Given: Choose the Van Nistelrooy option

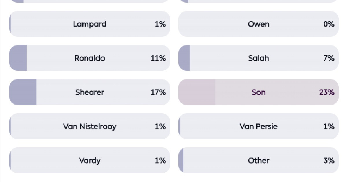Looking at the screenshot, I should coord(90,126).
